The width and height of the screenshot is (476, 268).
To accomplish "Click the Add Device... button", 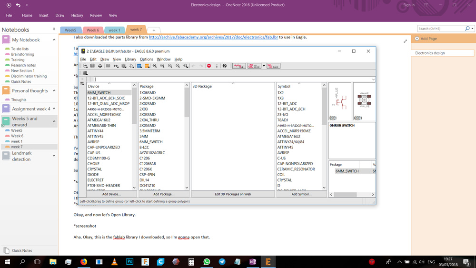I will coord(111,194).
